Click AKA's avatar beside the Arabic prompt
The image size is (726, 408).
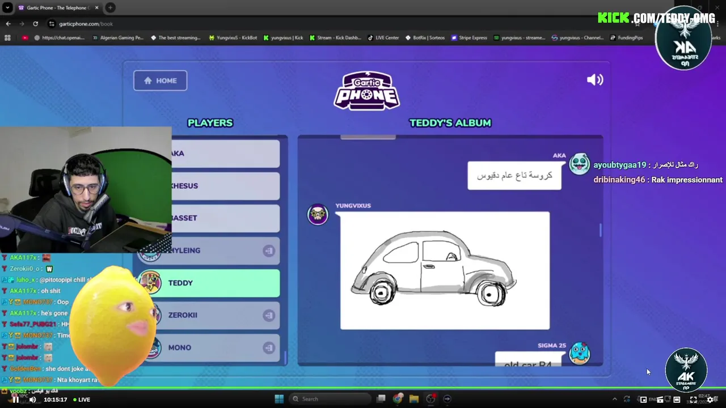(579, 164)
